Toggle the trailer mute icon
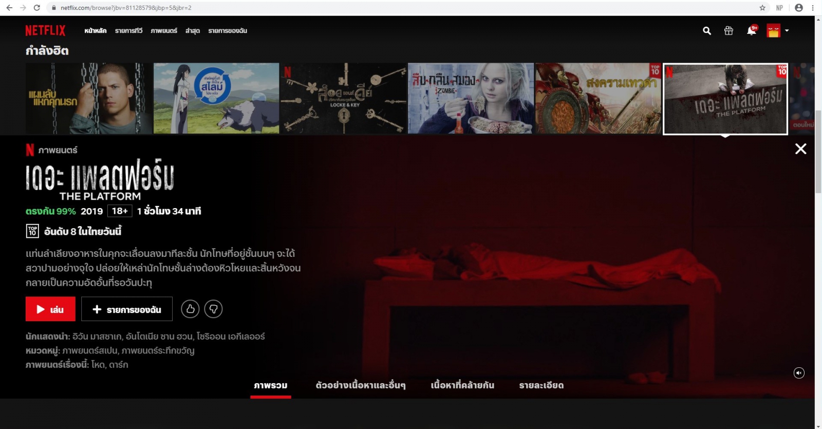This screenshot has width=822, height=429. [x=799, y=373]
